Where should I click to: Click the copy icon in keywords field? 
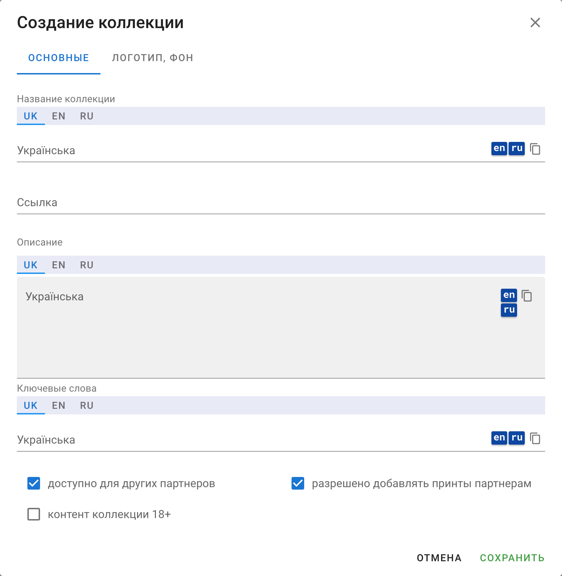[x=535, y=438]
